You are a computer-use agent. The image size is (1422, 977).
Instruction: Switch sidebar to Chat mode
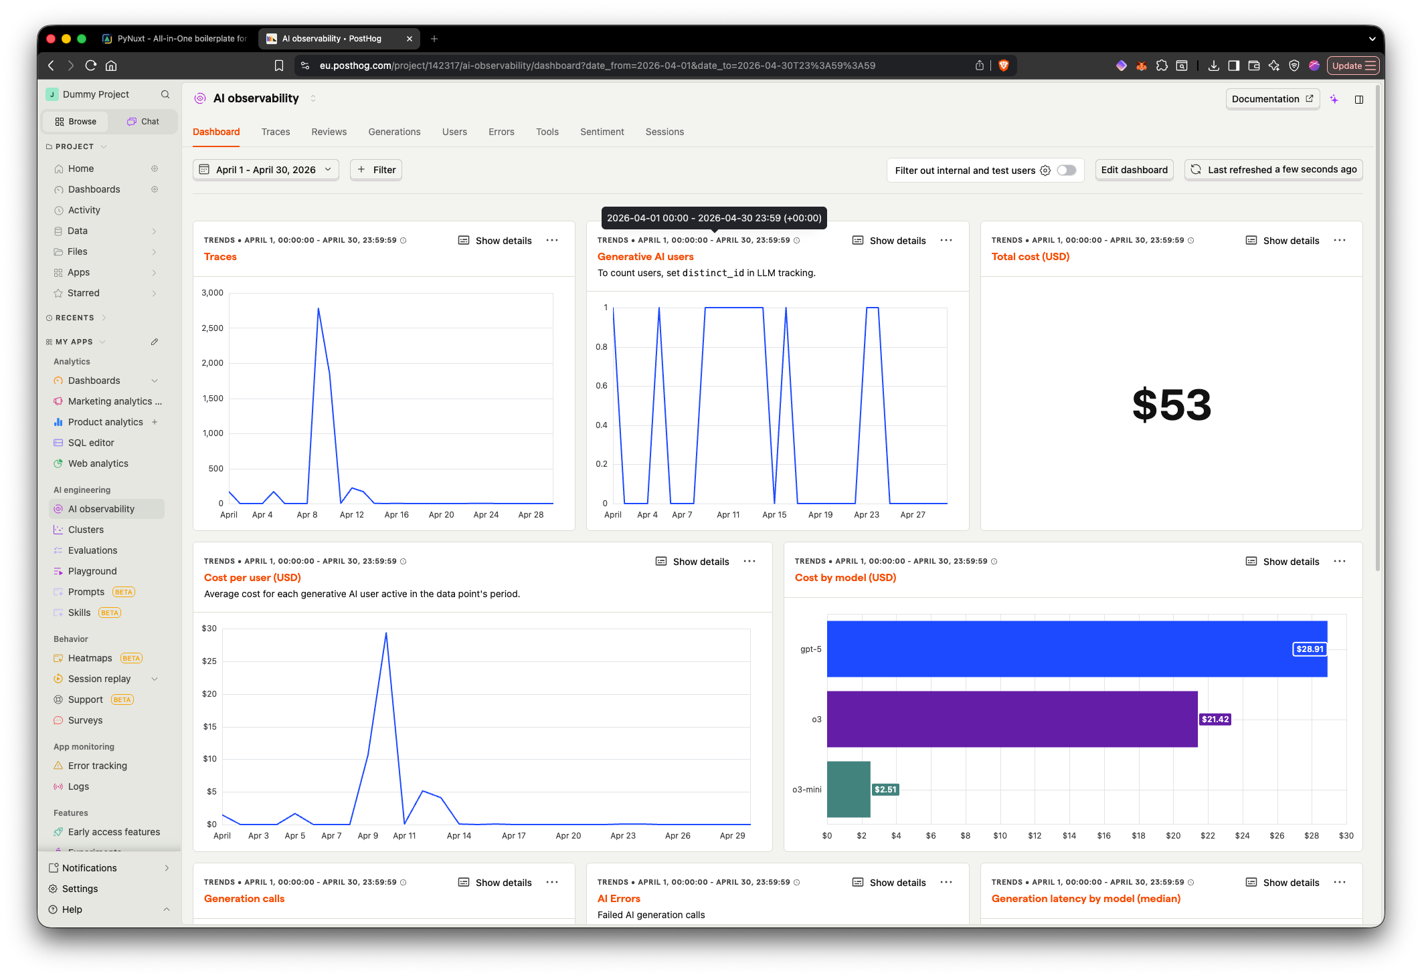(x=143, y=122)
